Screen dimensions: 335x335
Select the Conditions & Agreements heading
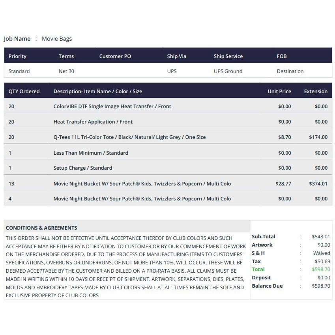tap(41, 228)
